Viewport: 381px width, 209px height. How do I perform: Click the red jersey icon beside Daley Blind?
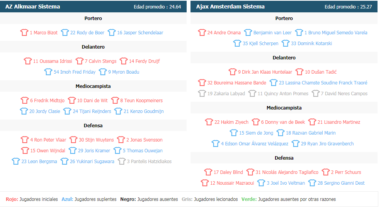(208, 172)
